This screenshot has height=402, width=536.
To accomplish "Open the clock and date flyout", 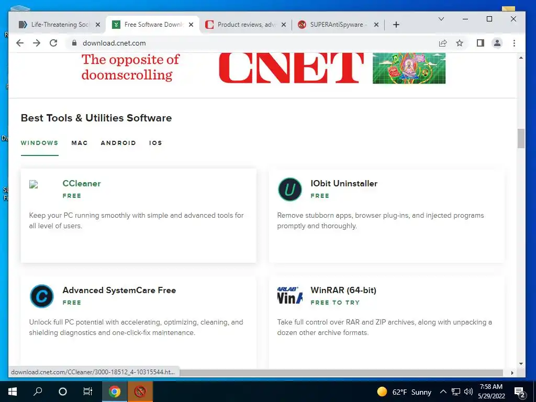I will coord(491,392).
